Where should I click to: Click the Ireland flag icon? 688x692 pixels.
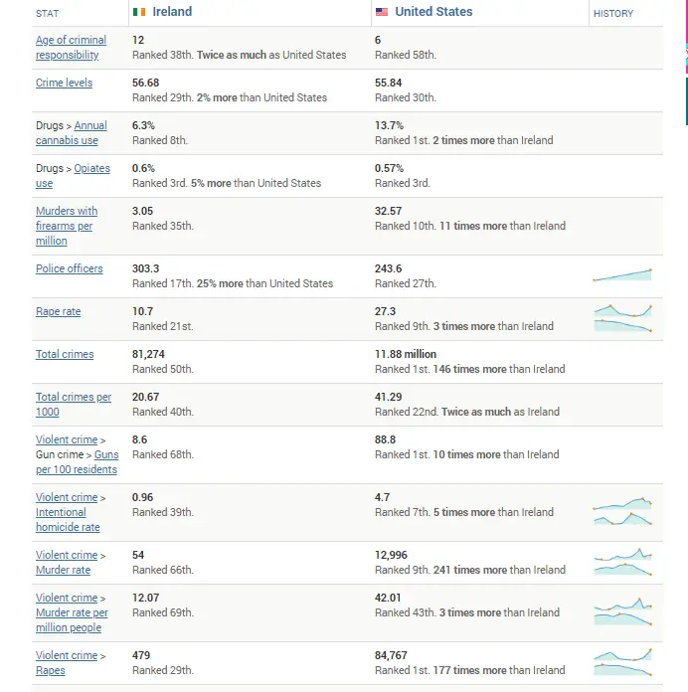click(139, 13)
